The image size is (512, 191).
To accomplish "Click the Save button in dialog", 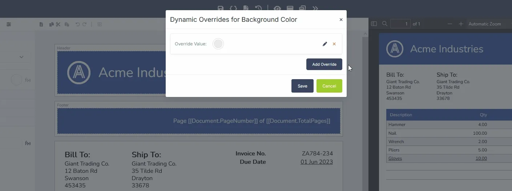I will tap(302, 86).
